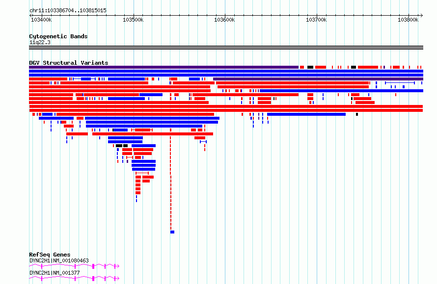Click the lone blue variant block below dashed red column
437x284 pixels.
tap(172, 232)
